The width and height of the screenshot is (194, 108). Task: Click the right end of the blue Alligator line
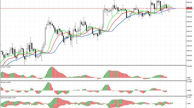tap(176, 8)
